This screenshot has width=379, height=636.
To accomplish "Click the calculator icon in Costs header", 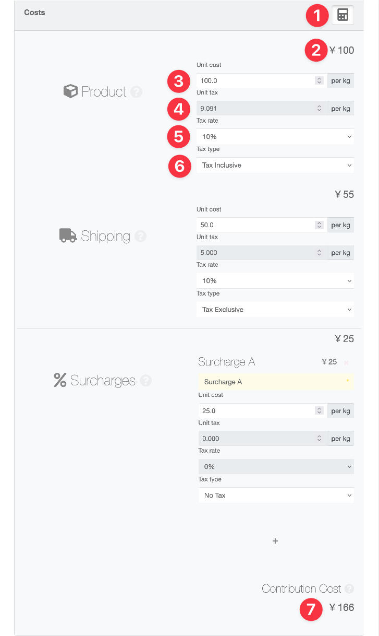I will [x=343, y=15].
